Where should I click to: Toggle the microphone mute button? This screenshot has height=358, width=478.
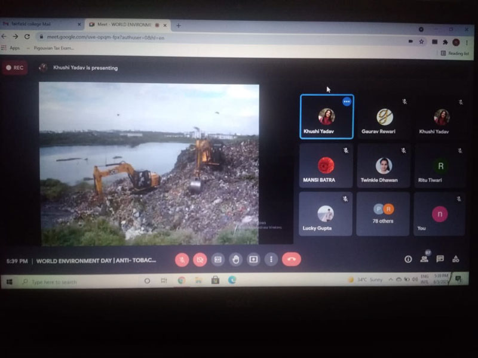click(182, 260)
